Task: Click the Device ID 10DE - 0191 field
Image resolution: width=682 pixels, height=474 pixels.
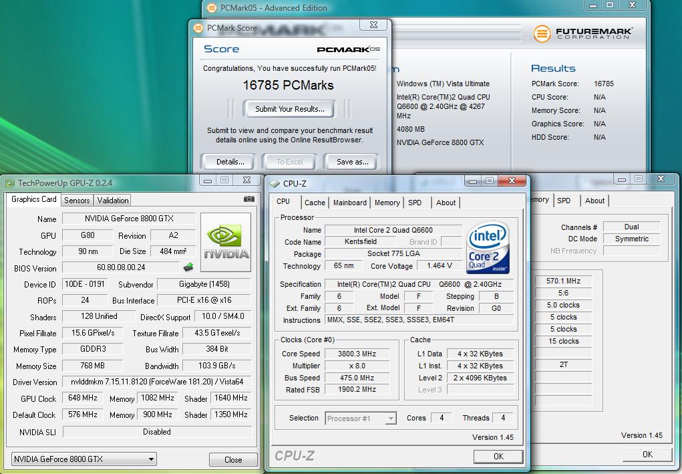Action: tap(85, 284)
